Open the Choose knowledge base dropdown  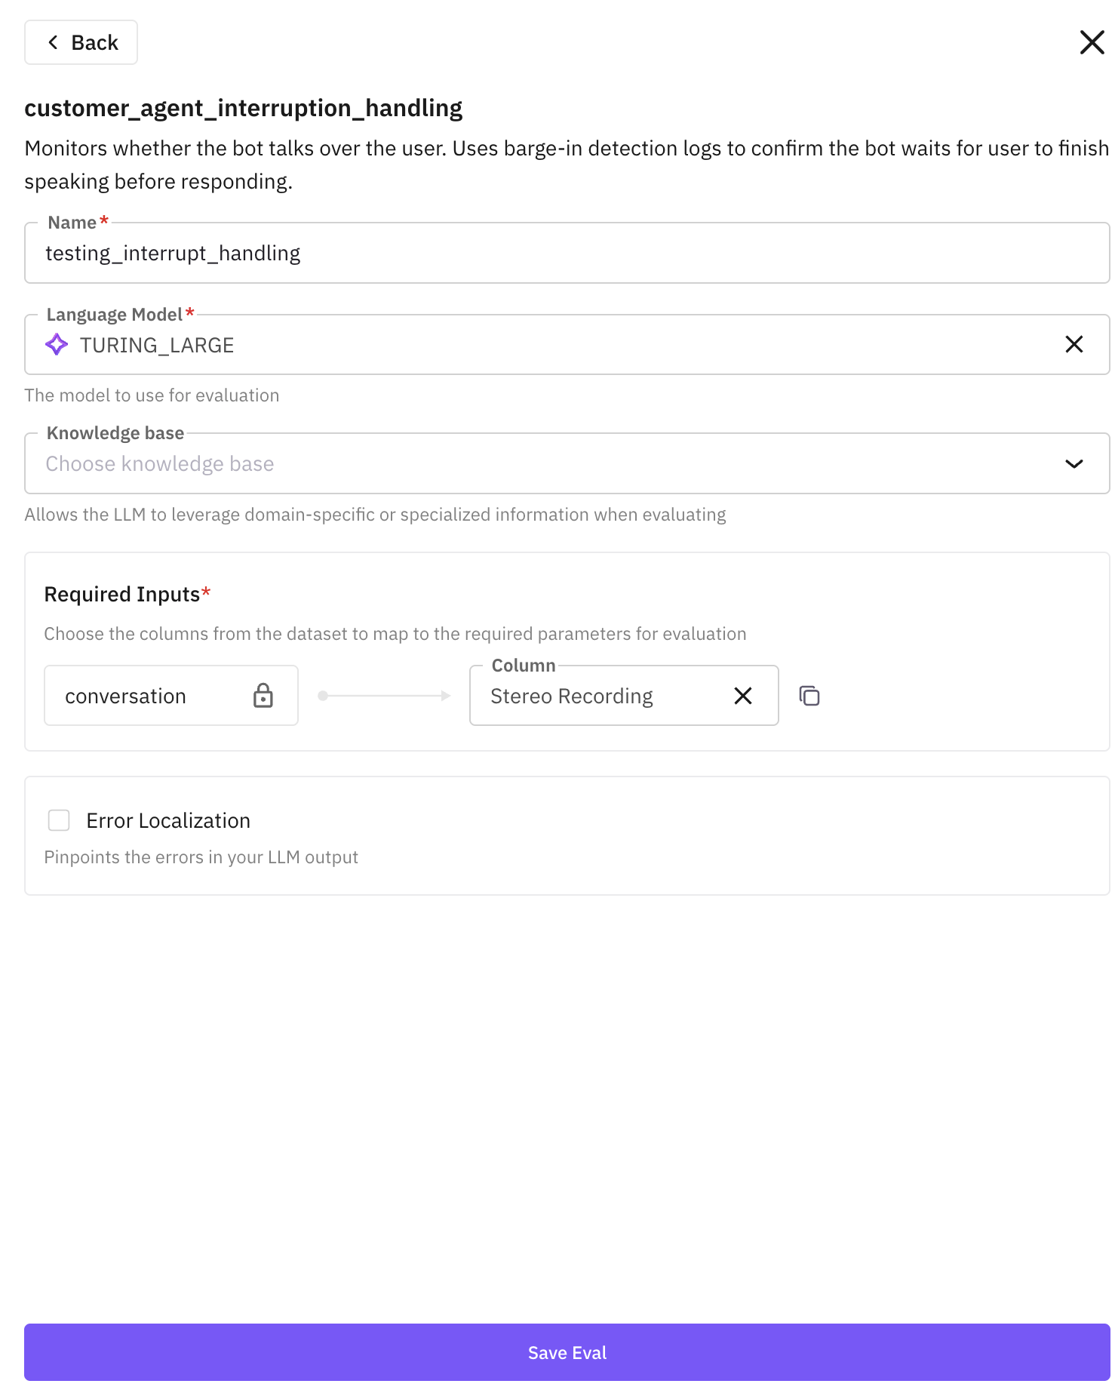click(x=528, y=464)
